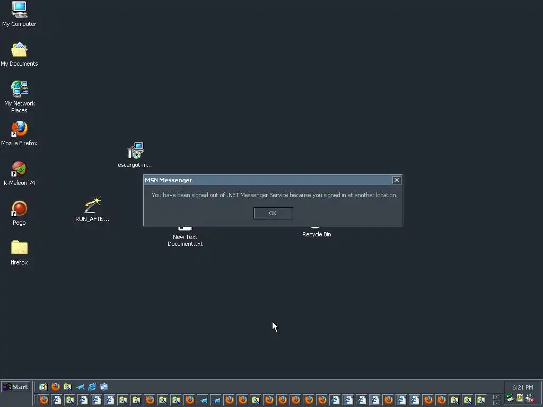
Task: Select the My Network Places icon
Action: click(x=20, y=97)
